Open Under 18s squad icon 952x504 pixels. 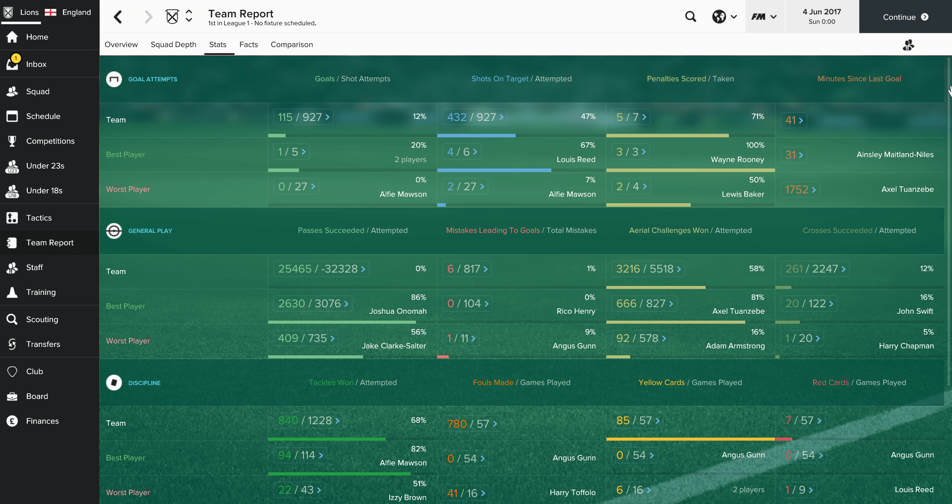12,191
